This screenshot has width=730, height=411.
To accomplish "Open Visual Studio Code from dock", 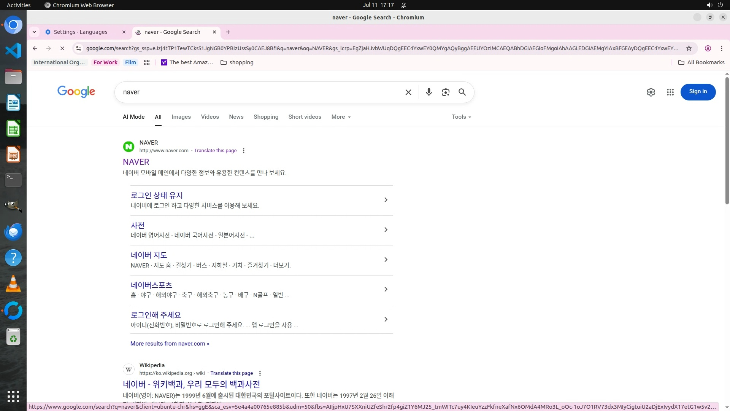I will coord(13,51).
